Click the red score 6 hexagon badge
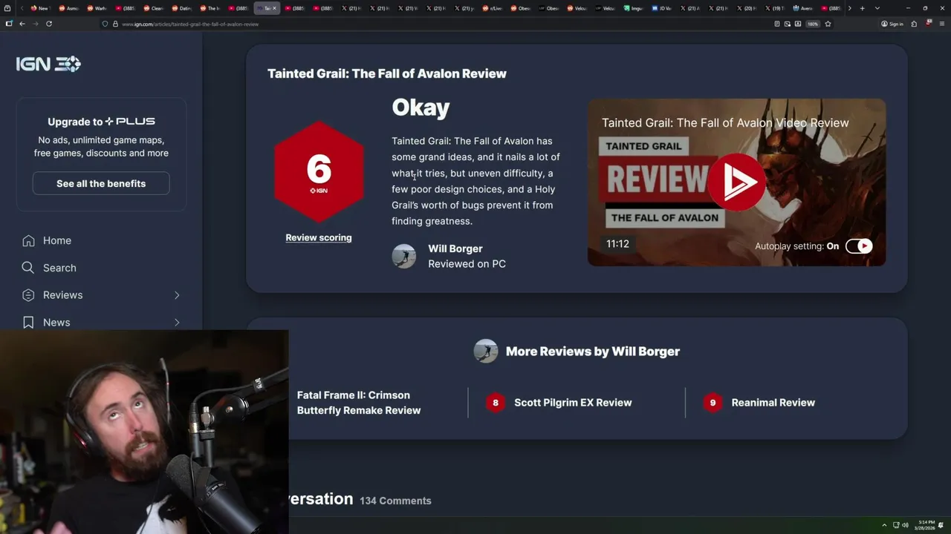 [319, 172]
